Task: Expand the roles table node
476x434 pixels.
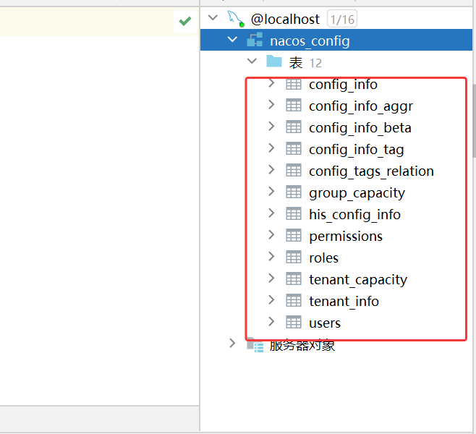Action: coord(271,257)
